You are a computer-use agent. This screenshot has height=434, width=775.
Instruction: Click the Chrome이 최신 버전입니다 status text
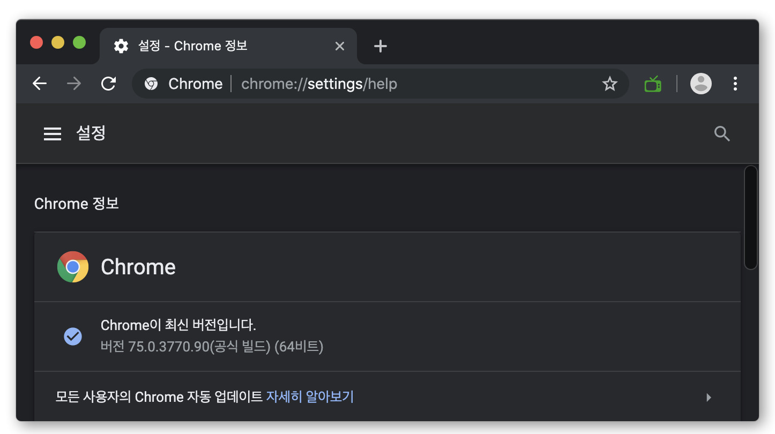point(178,325)
